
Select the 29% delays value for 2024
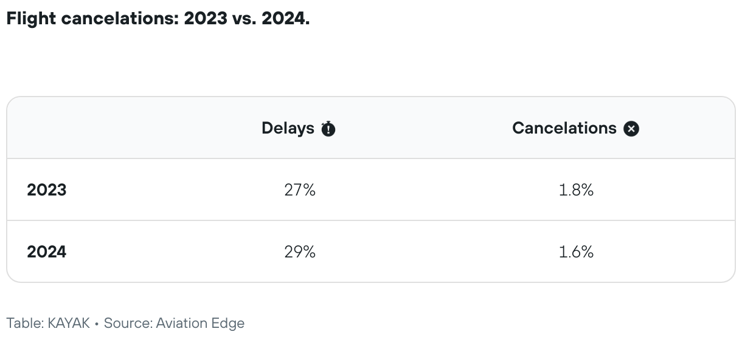(300, 251)
